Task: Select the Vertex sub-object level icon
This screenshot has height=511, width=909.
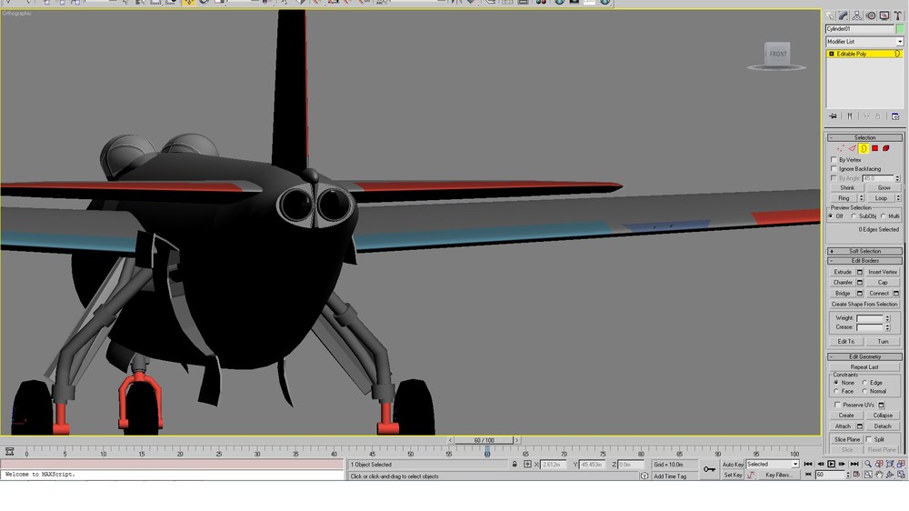Action: [841, 148]
